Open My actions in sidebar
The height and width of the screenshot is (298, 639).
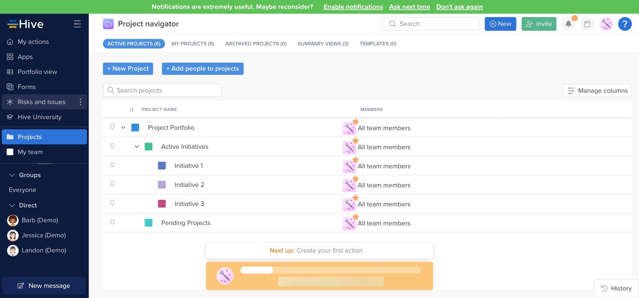tap(44, 42)
